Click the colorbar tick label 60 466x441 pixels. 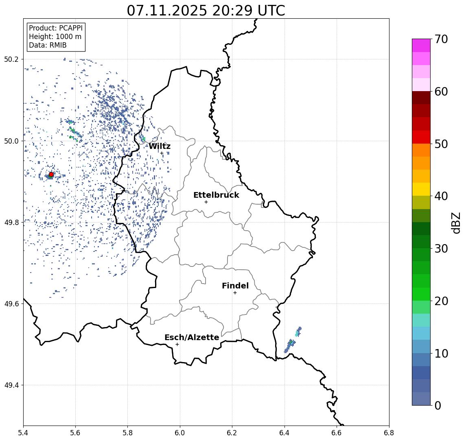pos(441,92)
